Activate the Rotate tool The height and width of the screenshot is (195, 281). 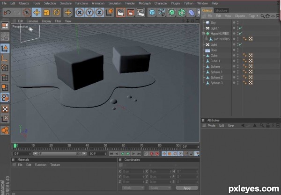[57, 13]
